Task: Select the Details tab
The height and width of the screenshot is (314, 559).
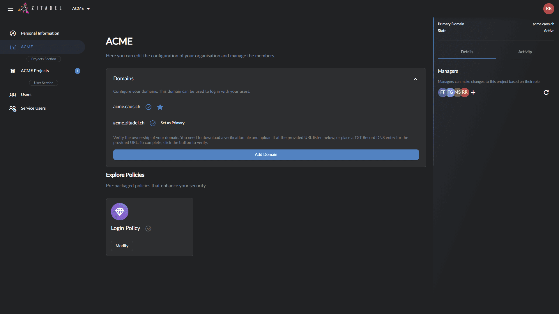Action: pyautogui.click(x=467, y=52)
